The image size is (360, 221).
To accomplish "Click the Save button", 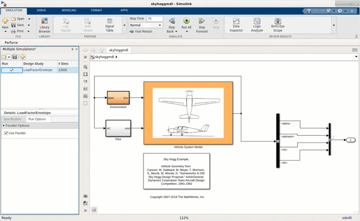I will pos(18,25).
